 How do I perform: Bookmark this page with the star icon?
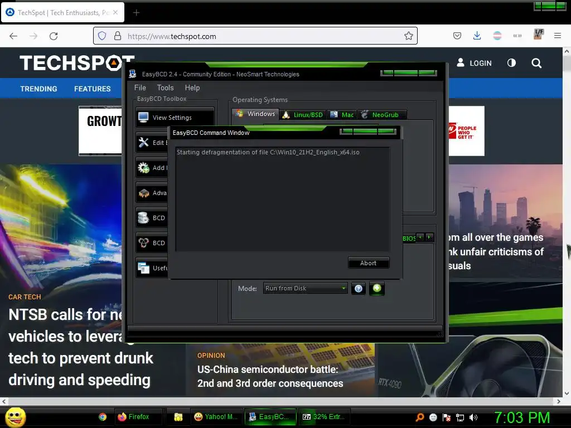409,36
